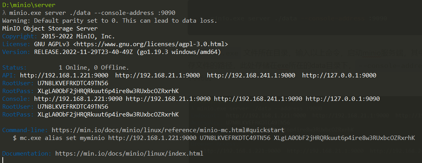Open the localhost Console URL on port 9090
Image resolution: width=422 pixels, height=163 pixels.
click(343, 99)
